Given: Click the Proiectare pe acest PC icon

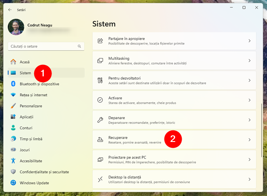Looking at the screenshot, I should point(100,159).
